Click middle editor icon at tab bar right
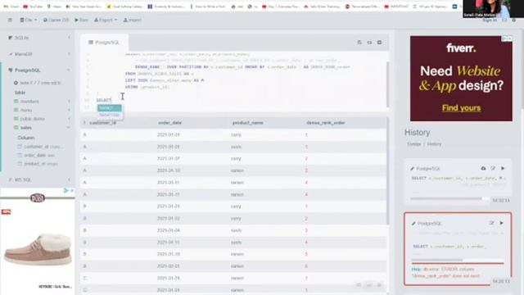The height and width of the screenshot is (295, 524). click(369, 43)
